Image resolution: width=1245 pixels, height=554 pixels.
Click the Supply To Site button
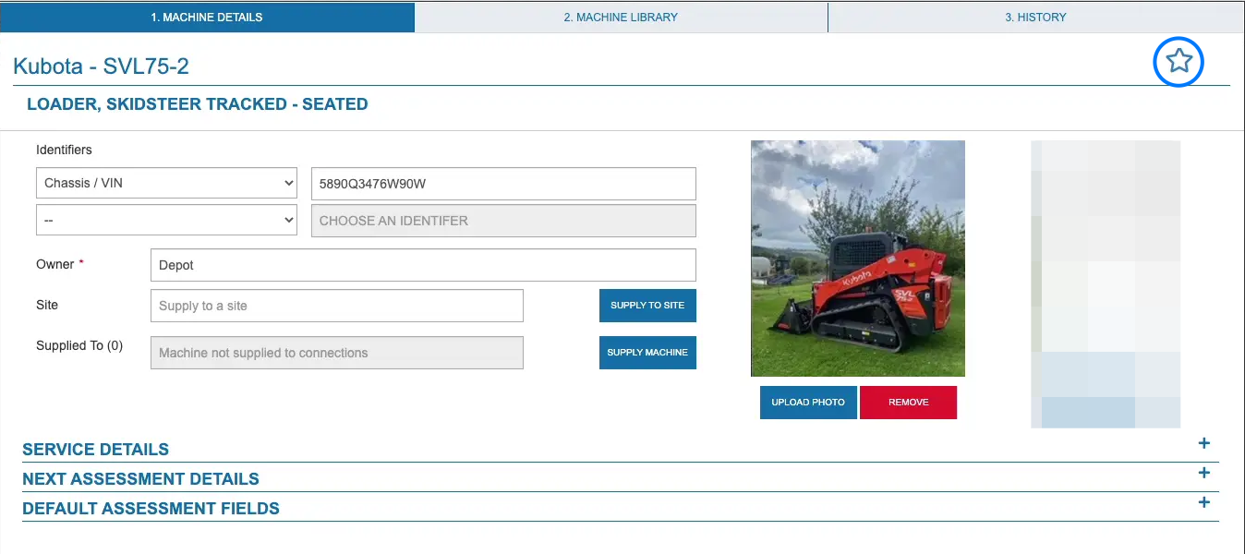point(647,306)
